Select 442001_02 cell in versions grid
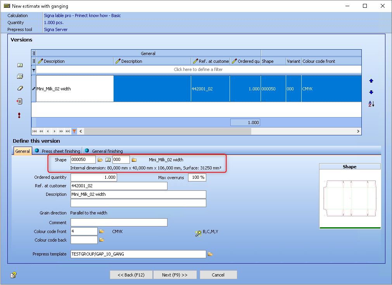Screen dimensions: 392x285 click(210, 89)
